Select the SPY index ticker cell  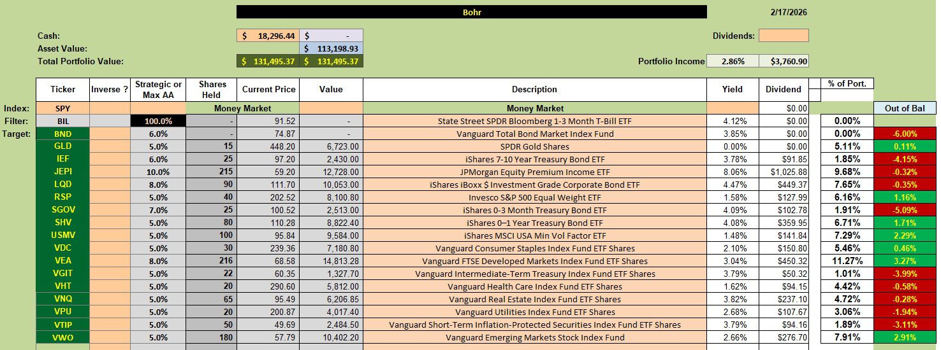coord(62,108)
